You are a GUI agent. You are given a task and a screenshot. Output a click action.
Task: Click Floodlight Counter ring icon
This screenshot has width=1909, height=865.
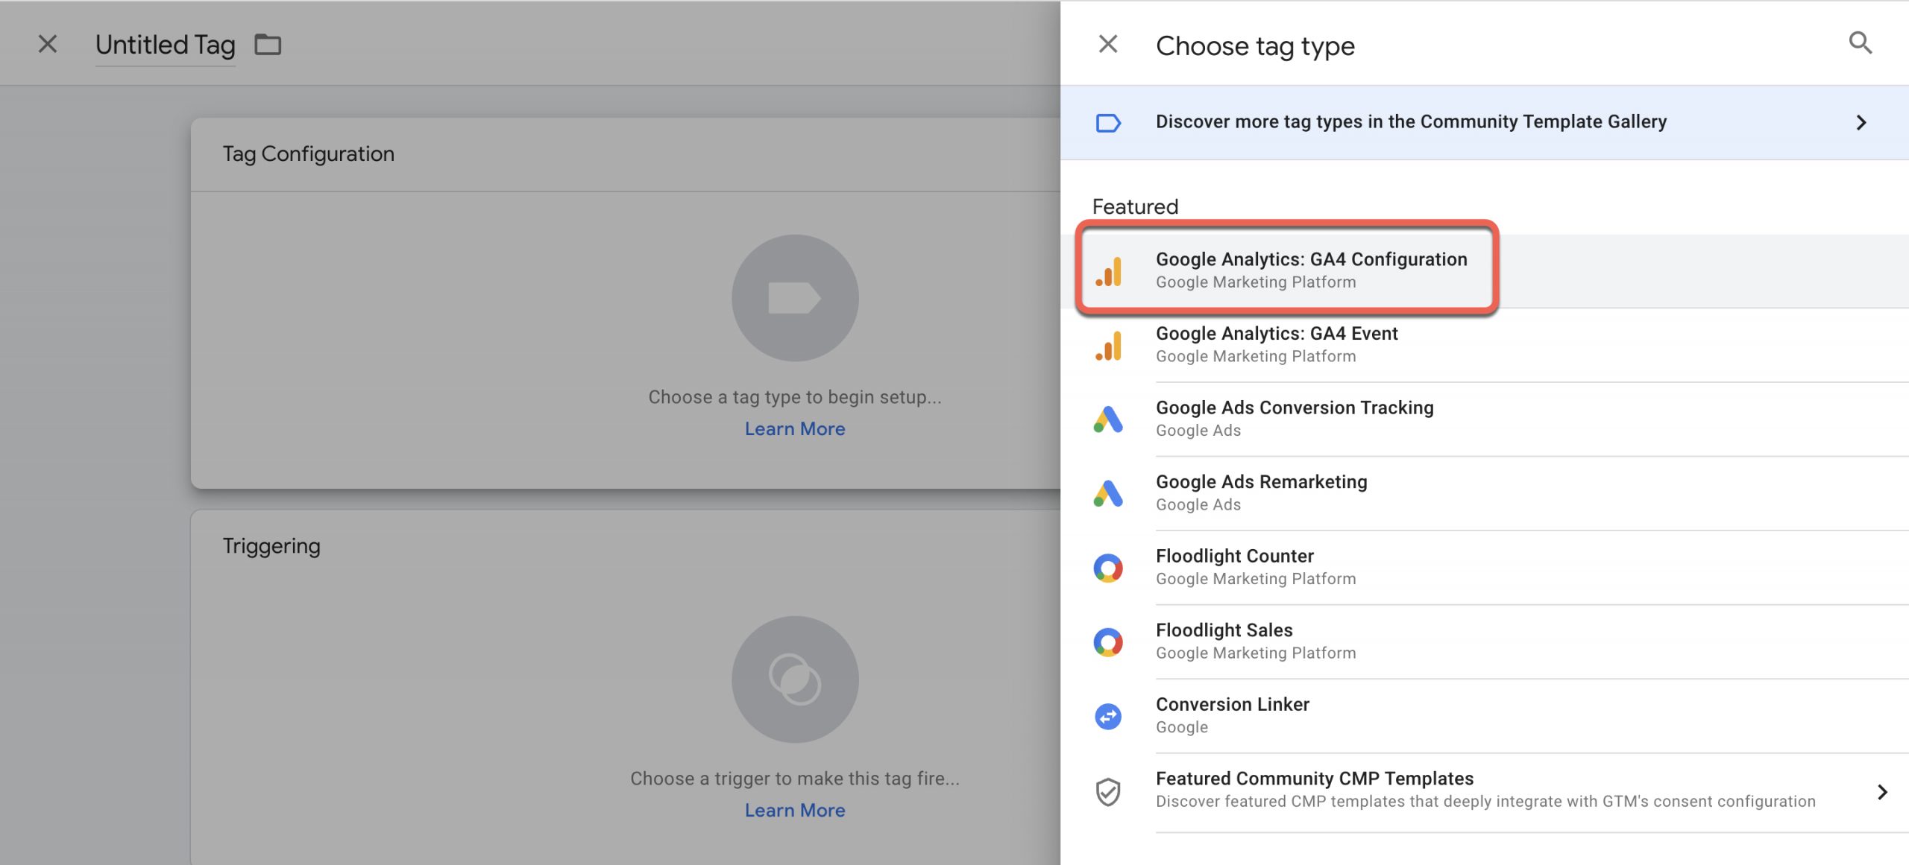coord(1108,568)
